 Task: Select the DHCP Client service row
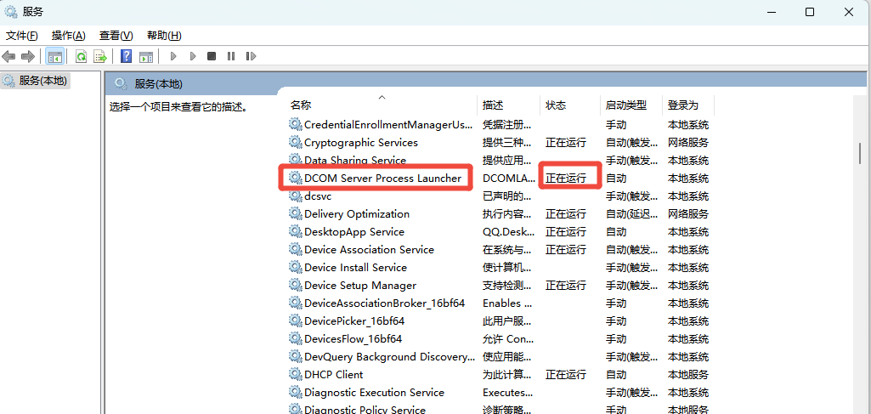pyautogui.click(x=333, y=375)
